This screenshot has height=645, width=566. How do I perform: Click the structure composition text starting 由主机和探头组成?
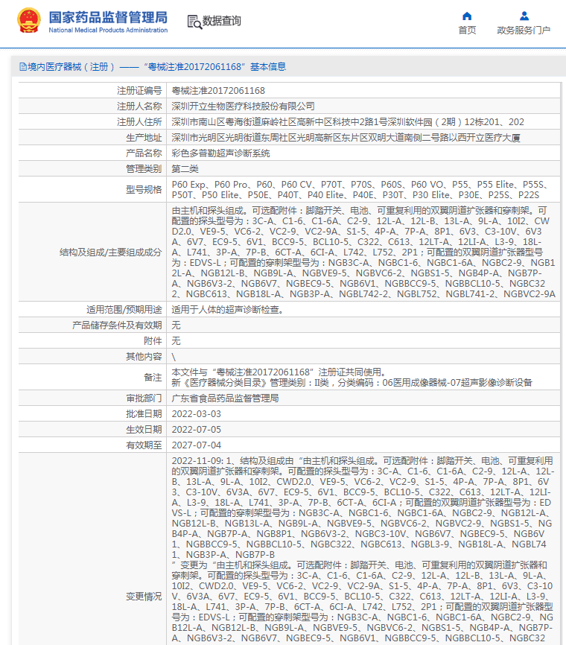click(363, 252)
